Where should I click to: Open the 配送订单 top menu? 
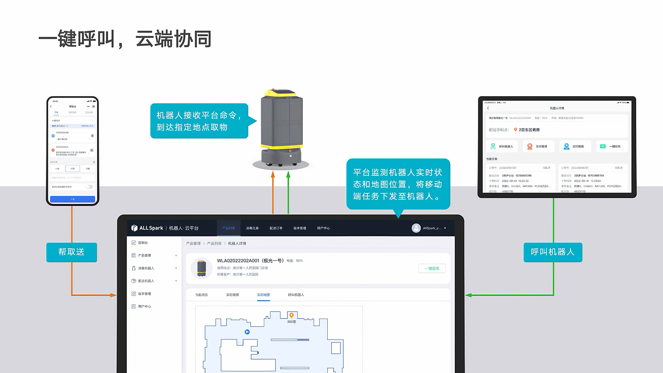[276, 228]
